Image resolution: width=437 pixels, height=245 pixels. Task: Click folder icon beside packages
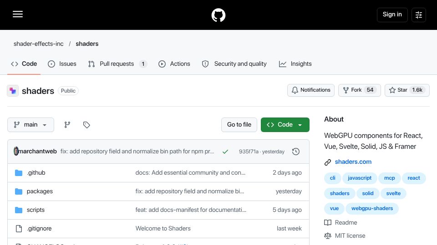[19, 191]
